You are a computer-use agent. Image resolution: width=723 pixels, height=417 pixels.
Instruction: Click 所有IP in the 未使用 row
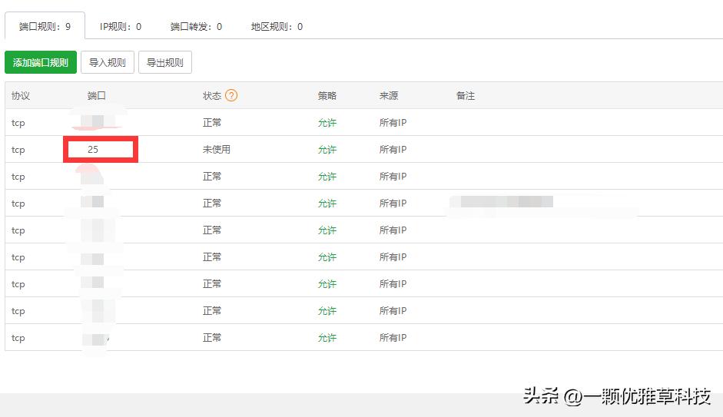tap(393, 149)
